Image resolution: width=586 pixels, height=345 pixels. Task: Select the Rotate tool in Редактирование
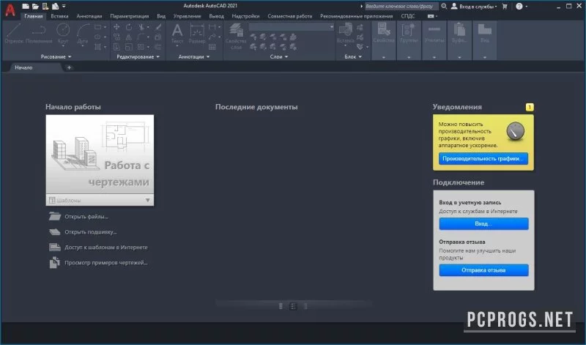coord(129,27)
